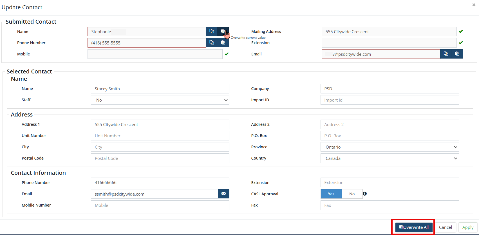Click the green checkmark beside Mailing Address
Screen dimensions: 479x235
[x=461, y=31]
